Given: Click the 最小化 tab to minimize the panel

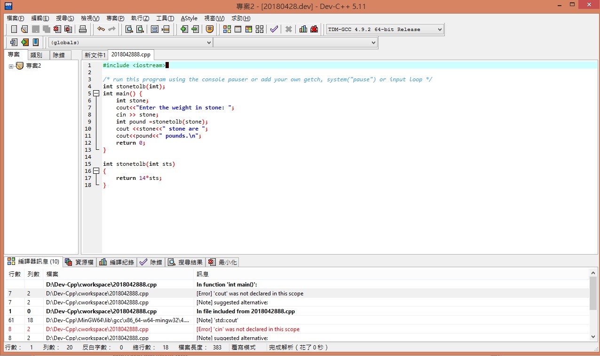Looking at the screenshot, I should click(x=223, y=262).
